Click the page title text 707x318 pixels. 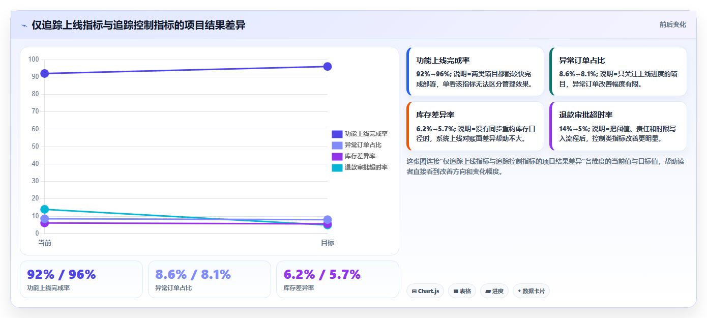138,25
